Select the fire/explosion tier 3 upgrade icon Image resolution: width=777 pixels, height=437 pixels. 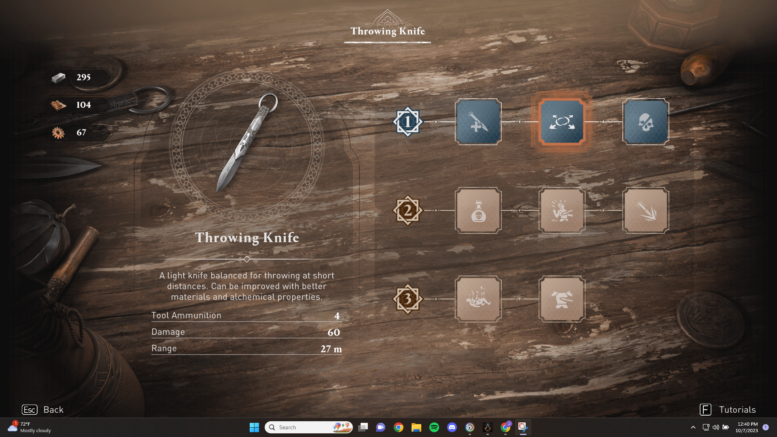pos(478,298)
